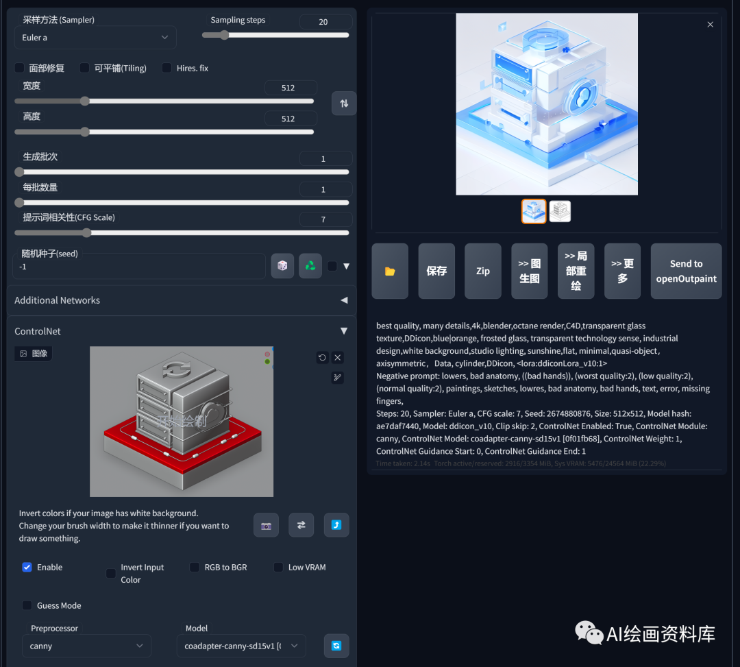Image resolution: width=740 pixels, height=667 pixels.
Task: Click the CFG Scale value 7 field
Action: click(326, 219)
